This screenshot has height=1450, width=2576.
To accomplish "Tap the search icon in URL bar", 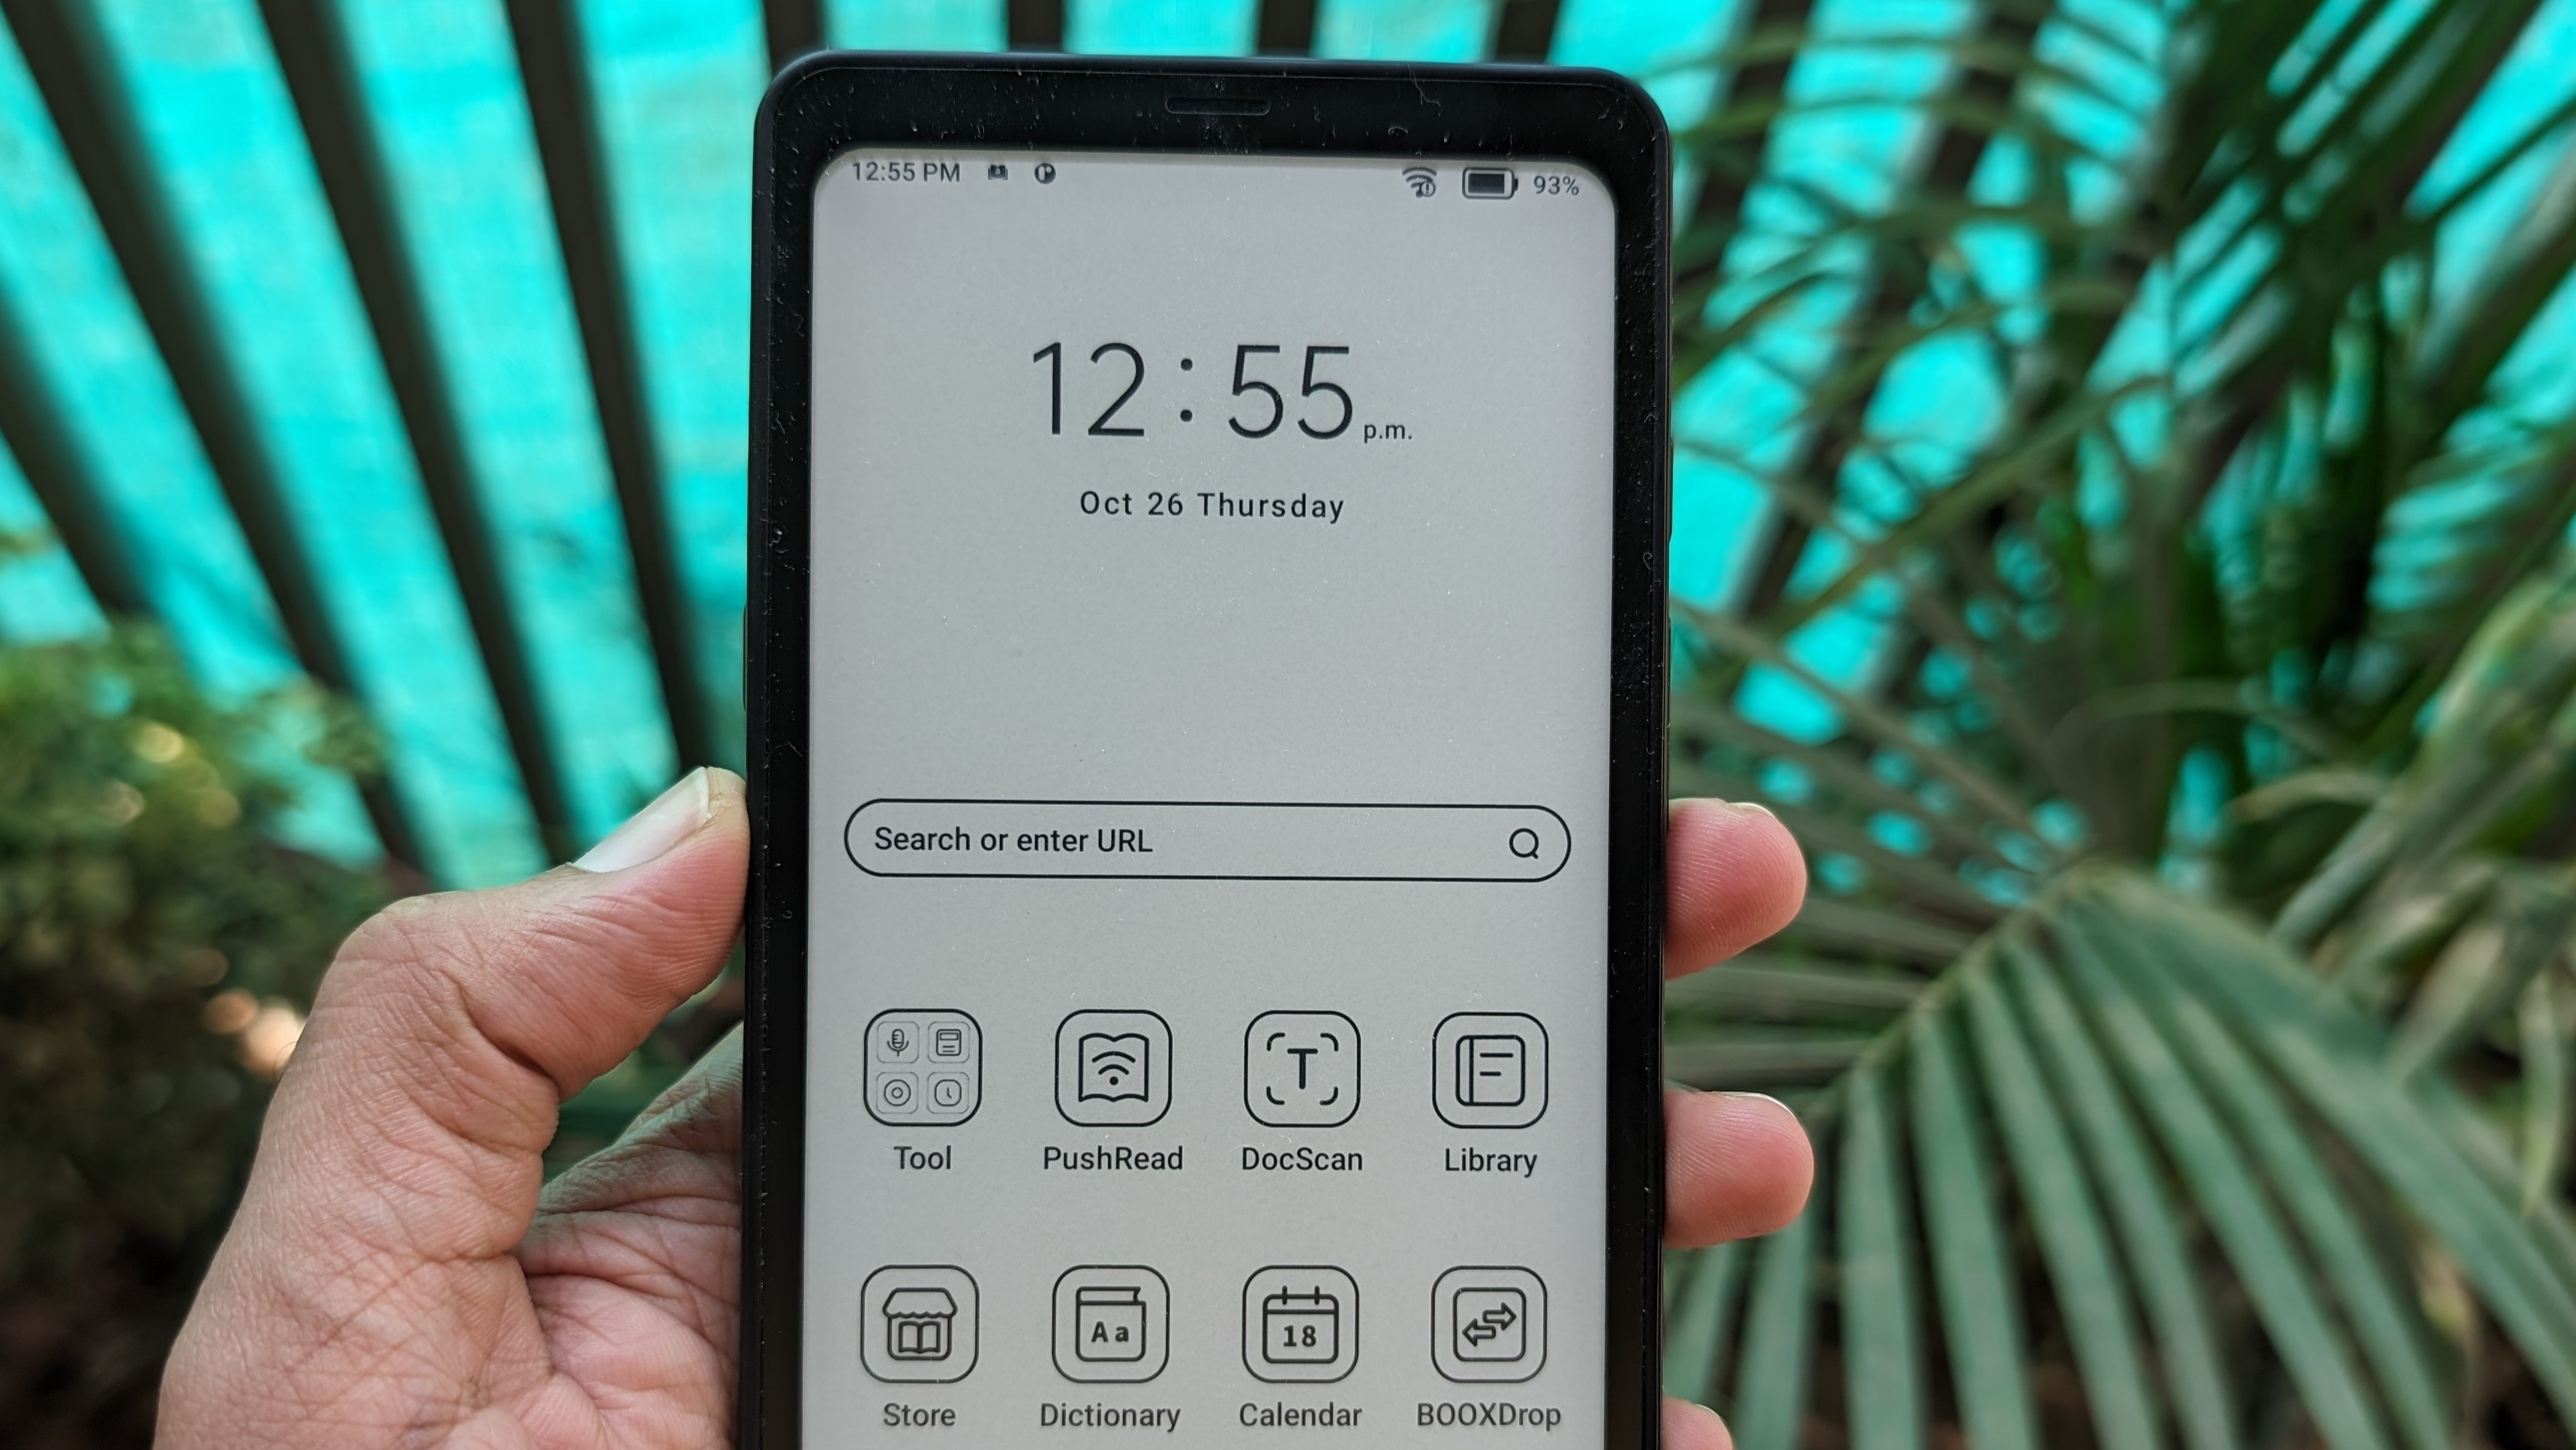I will [1524, 843].
